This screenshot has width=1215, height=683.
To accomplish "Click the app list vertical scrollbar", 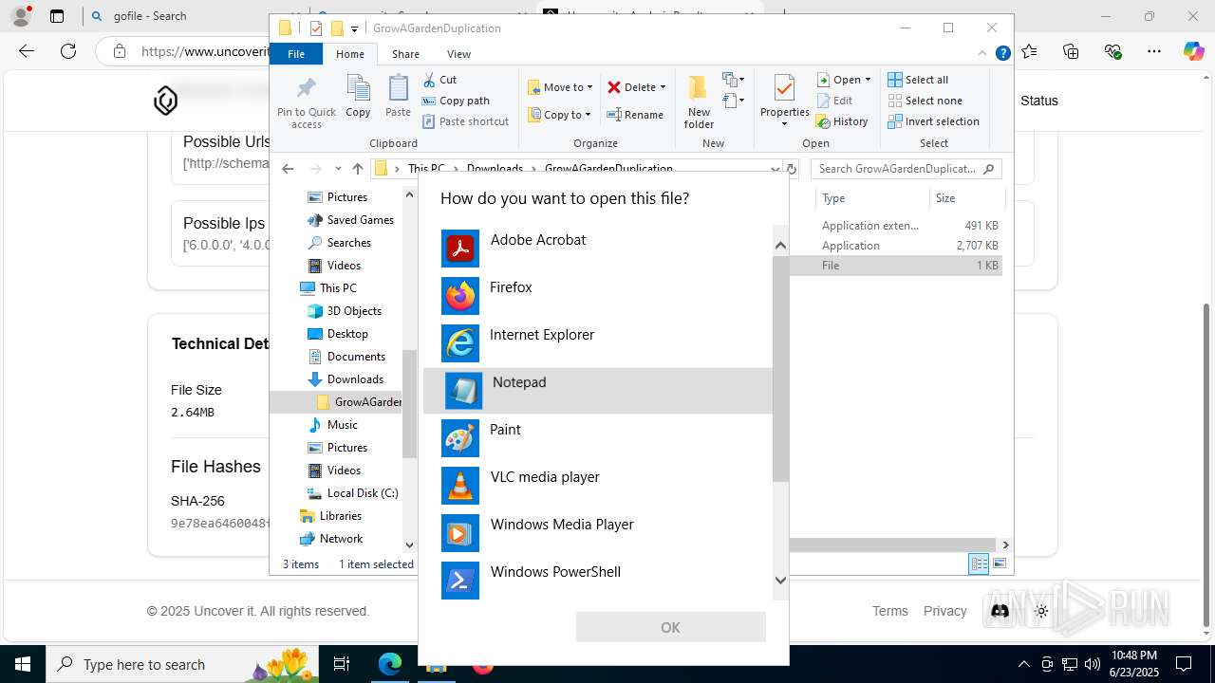I will point(780,367).
